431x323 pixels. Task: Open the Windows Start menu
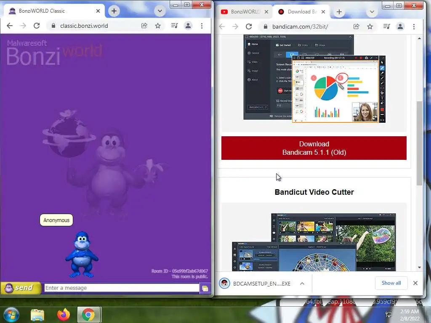click(11, 315)
